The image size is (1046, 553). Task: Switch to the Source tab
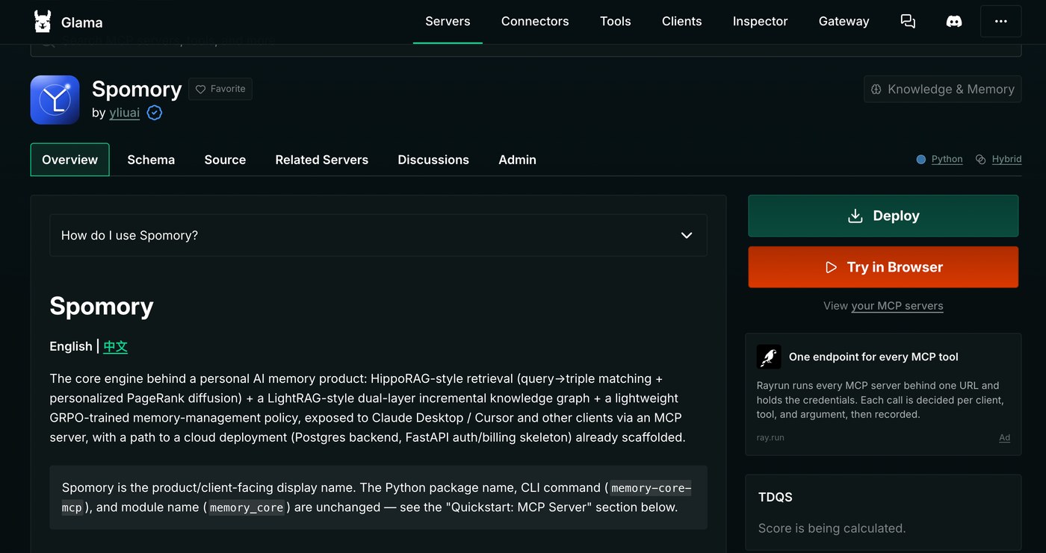click(x=225, y=160)
